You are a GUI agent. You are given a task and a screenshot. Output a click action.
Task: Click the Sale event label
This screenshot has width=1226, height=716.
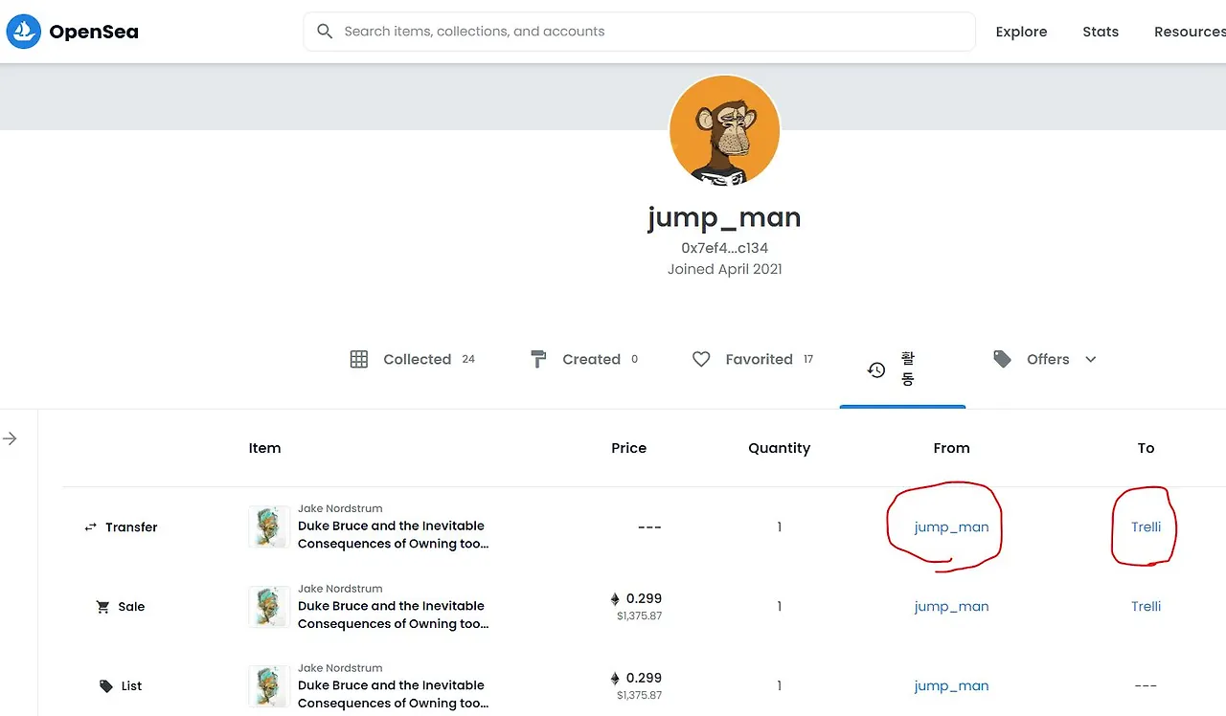click(131, 607)
